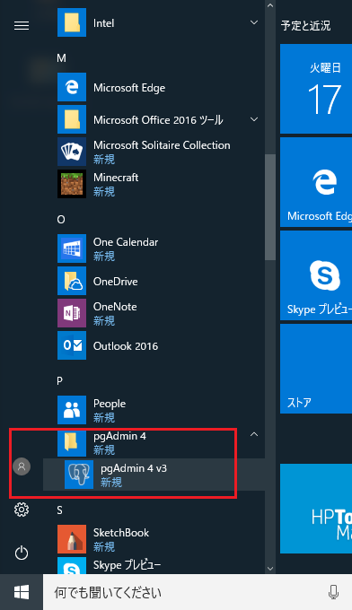Image resolution: width=352 pixels, height=610 pixels.
Task: Open the Skype プレビュー tile
Action: pos(316,275)
